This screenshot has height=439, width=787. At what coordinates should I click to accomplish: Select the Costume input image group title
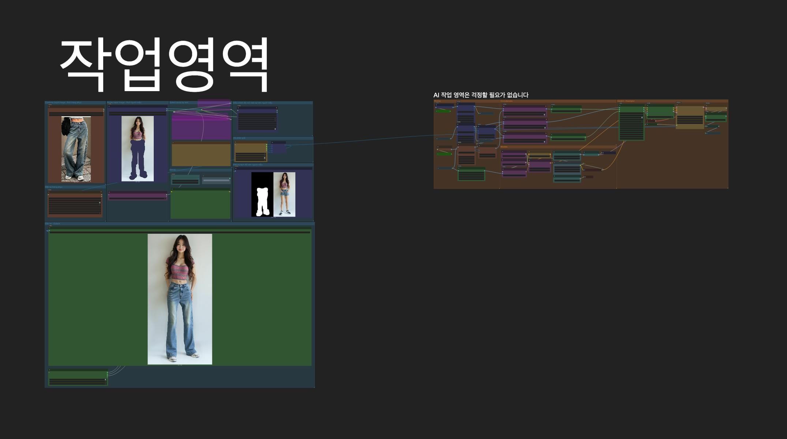(x=63, y=103)
